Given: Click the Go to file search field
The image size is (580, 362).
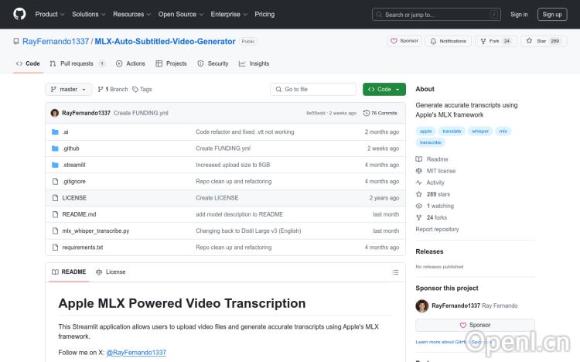Looking at the screenshot, I should (313, 90).
